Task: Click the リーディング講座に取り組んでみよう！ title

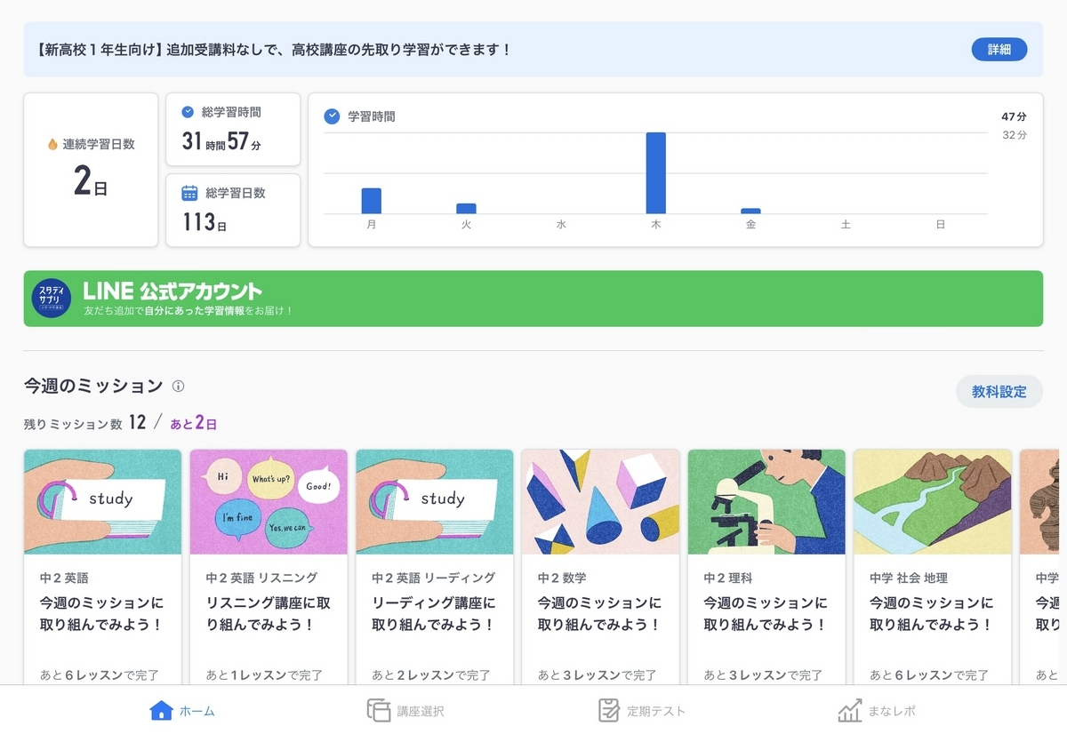Action: (434, 614)
